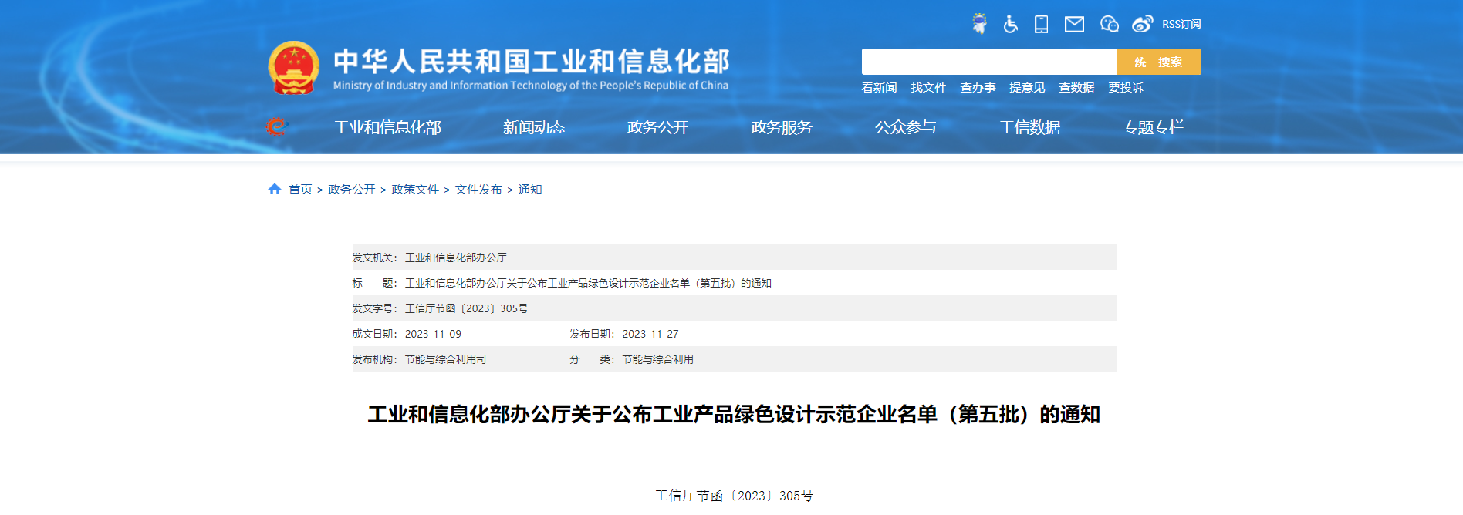Open the mobile phone version icon
This screenshot has width=1463, height=515.
(1041, 24)
